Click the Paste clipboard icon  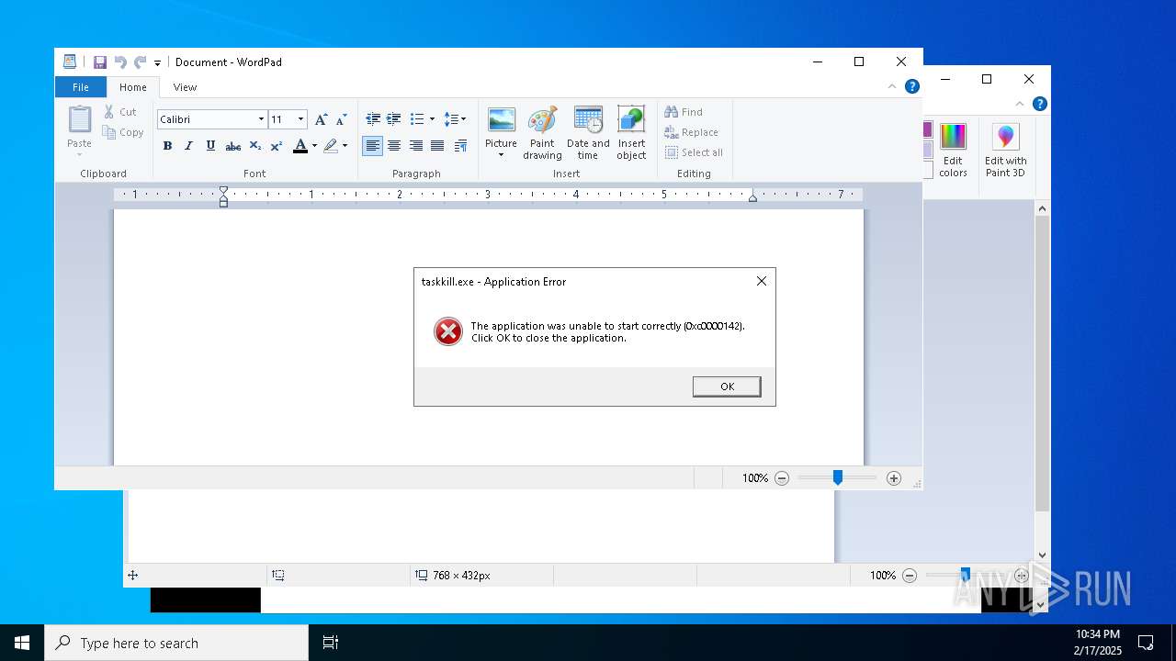click(80, 119)
